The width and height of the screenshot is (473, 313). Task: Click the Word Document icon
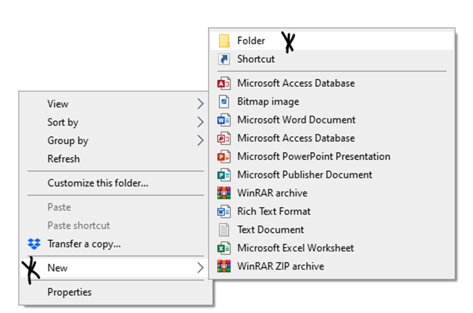[224, 120]
